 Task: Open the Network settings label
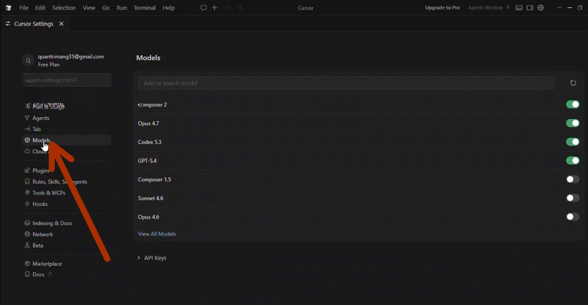pos(43,234)
